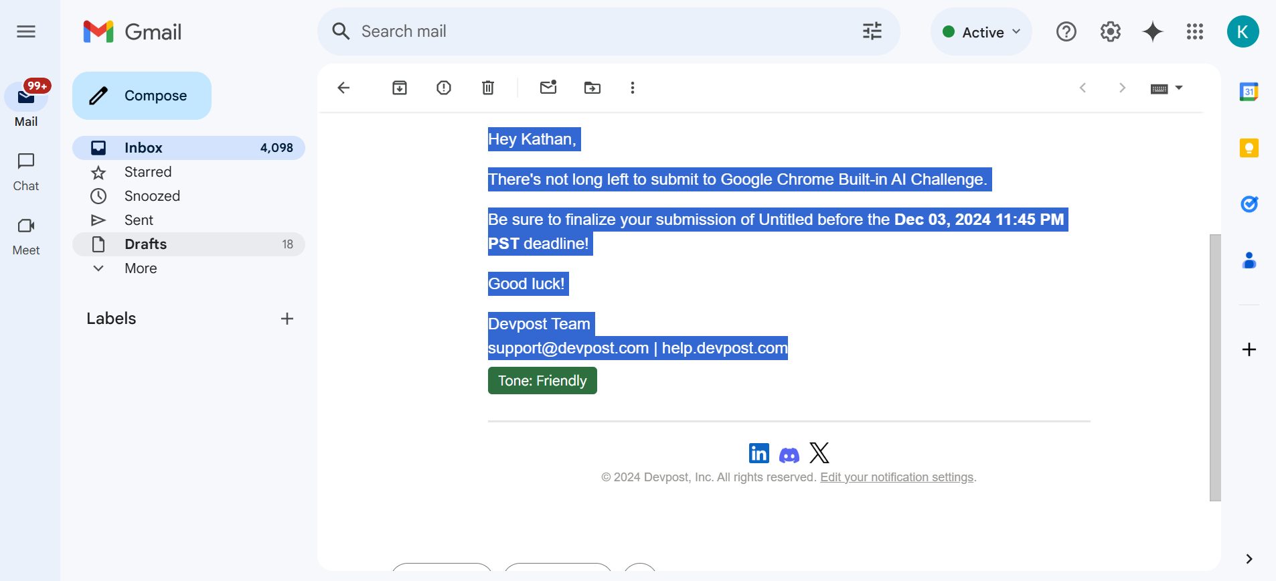Click the 'Devpost Team' signature text
Image resolution: width=1276 pixels, height=581 pixels.
(x=539, y=324)
